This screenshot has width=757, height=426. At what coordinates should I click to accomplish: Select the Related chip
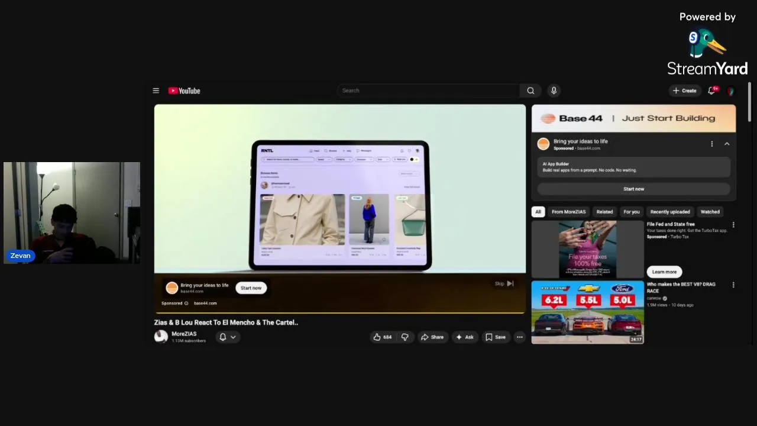(x=604, y=212)
